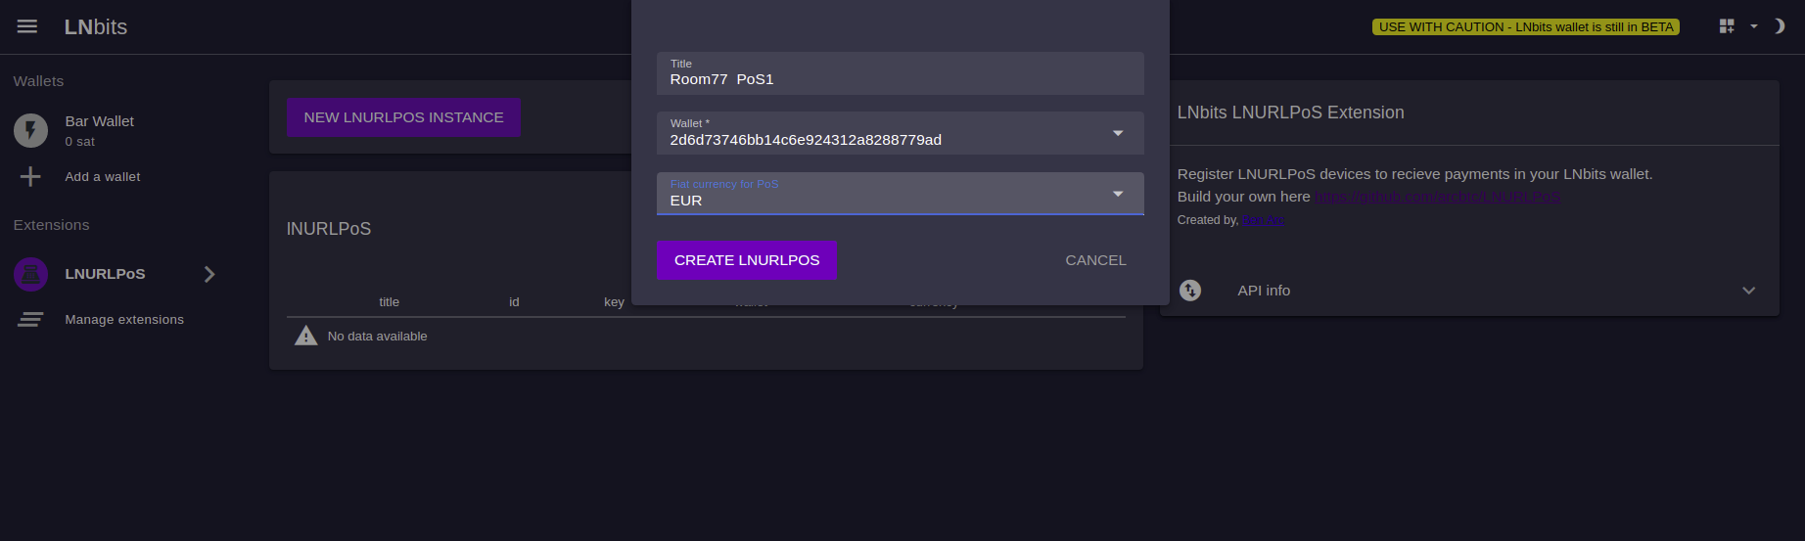The image size is (1805, 541).
Task: Cancel the LNURLPoS dialog
Action: [1095, 260]
